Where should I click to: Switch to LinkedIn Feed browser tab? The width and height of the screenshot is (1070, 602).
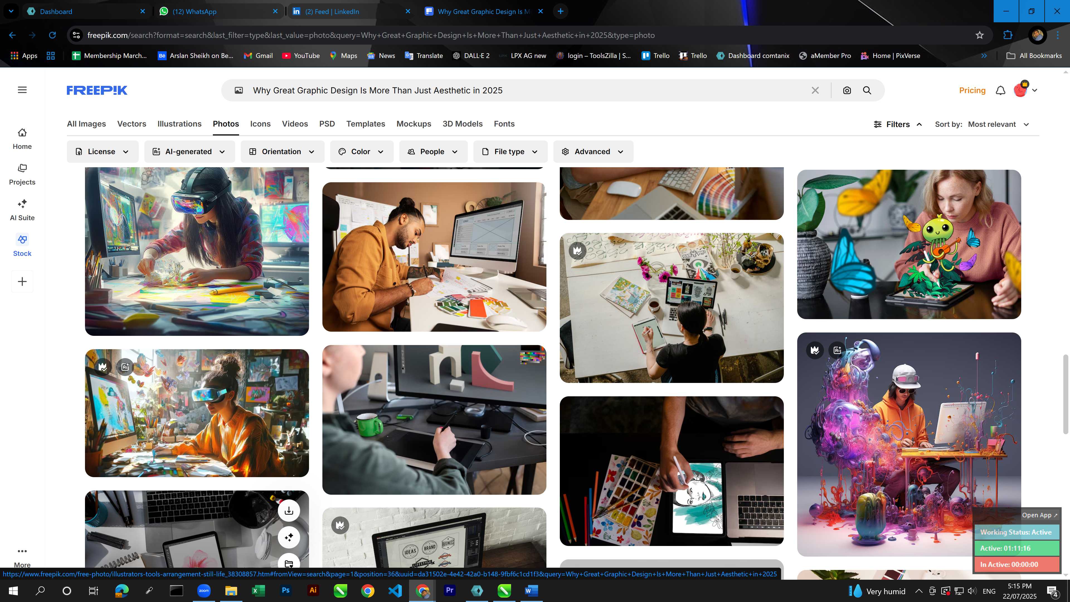click(x=351, y=11)
